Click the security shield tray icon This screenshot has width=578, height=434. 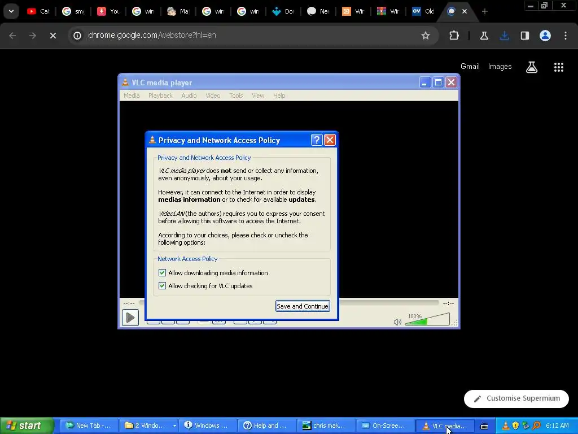point(516,426)
